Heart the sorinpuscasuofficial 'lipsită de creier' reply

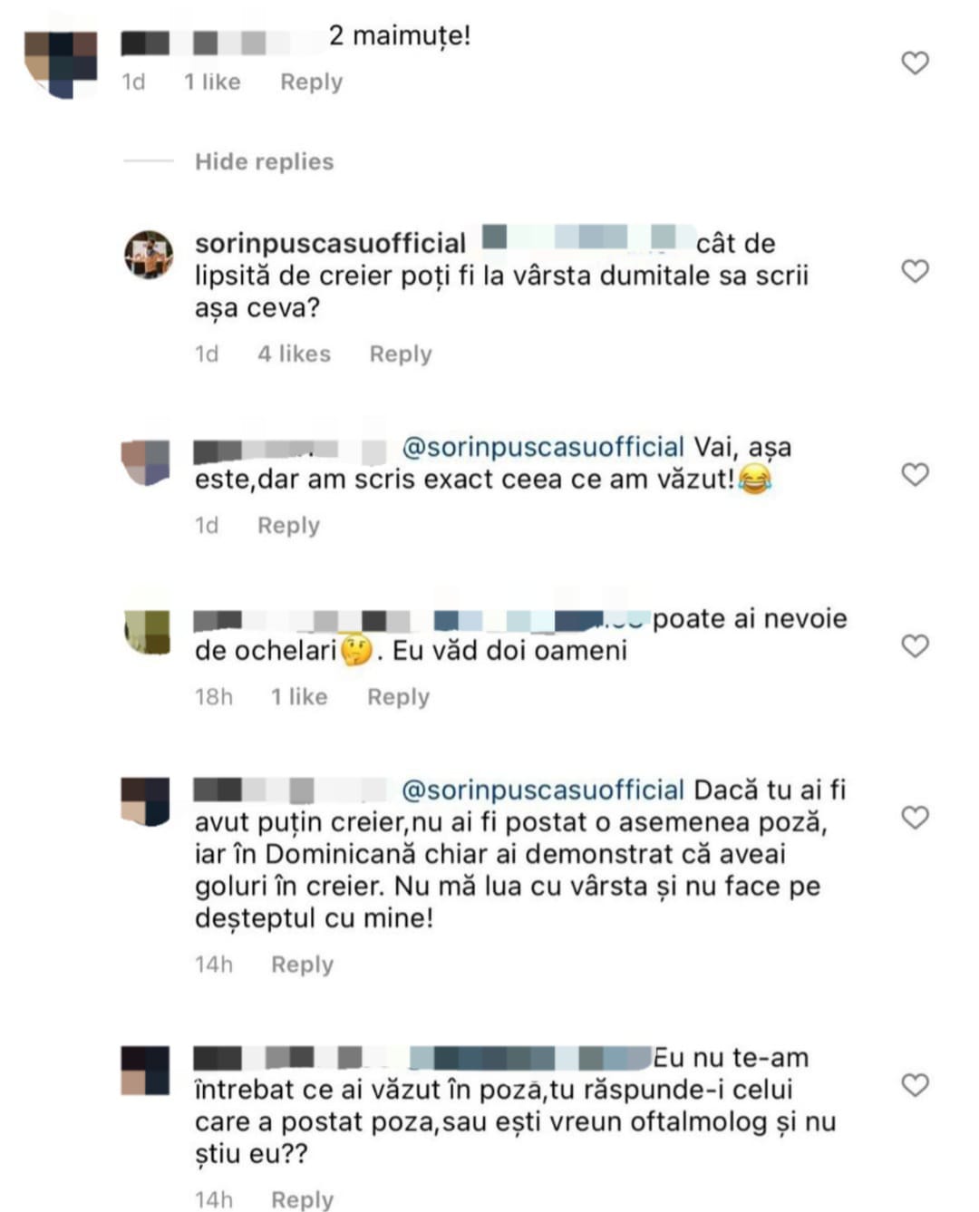point(915,271)
